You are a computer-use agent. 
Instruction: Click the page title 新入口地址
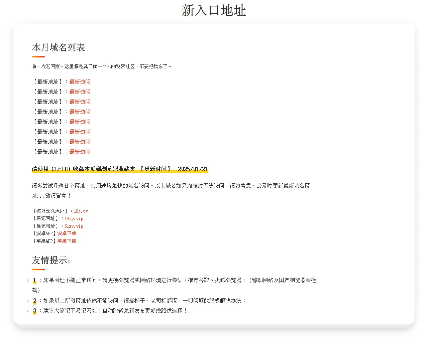coord(214,11)
